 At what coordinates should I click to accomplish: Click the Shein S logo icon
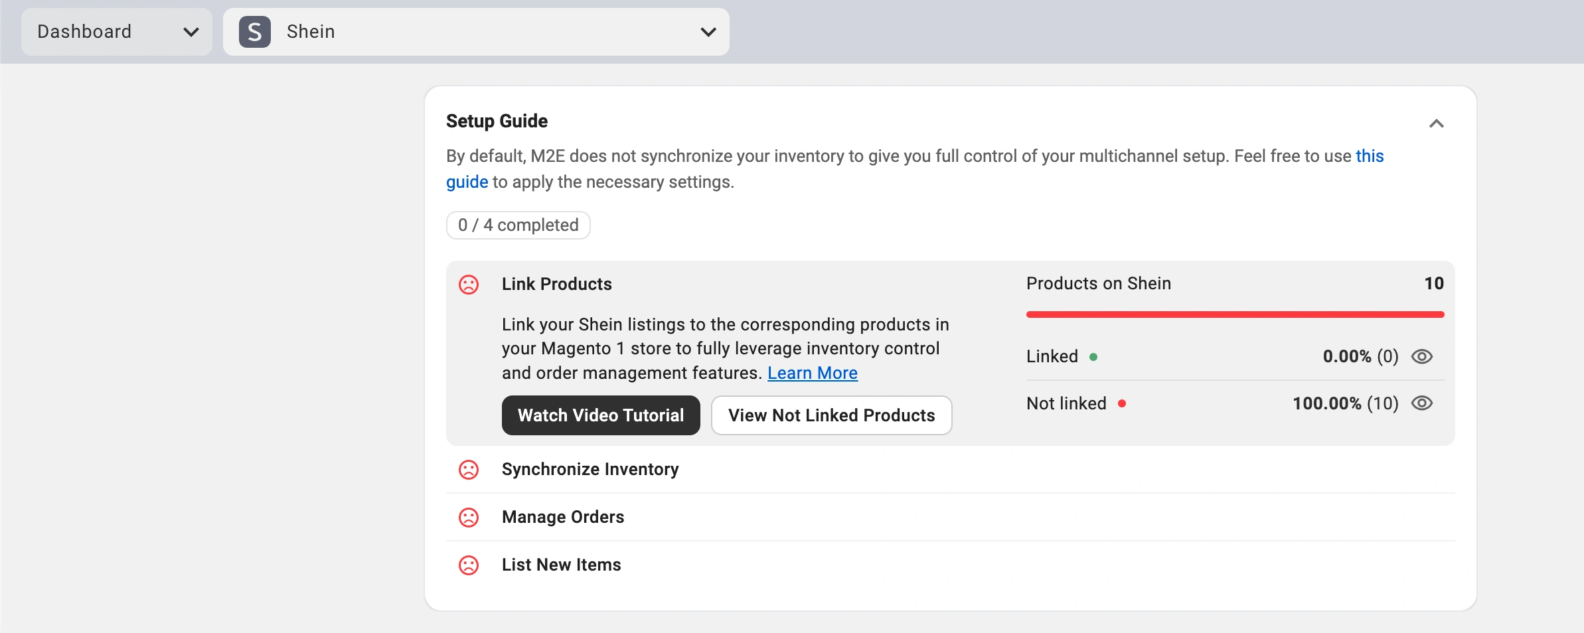[x=255, y=32]
